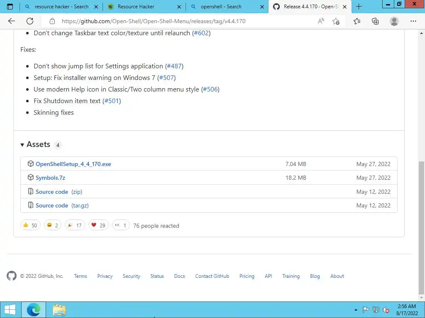Open Read aloud icon in address bar
Viewport: 425px width, 318px height.
321,21
